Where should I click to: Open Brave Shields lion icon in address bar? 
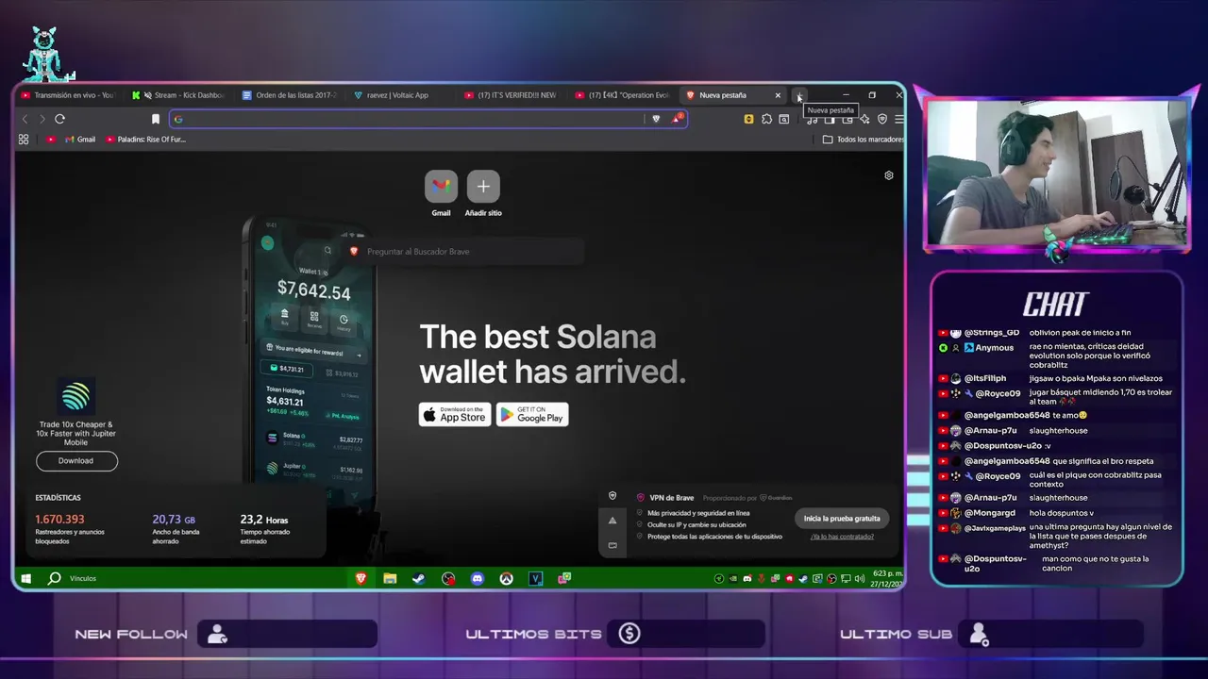point(656,119)
